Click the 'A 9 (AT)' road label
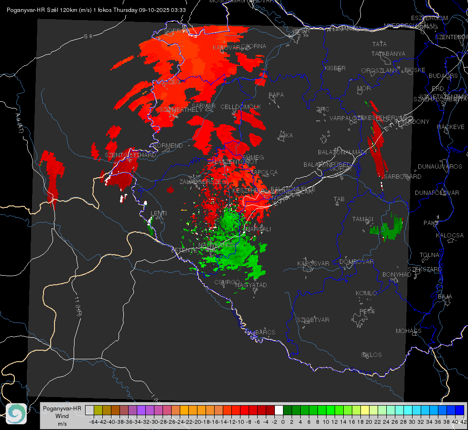468x430 pixels. 20,123
